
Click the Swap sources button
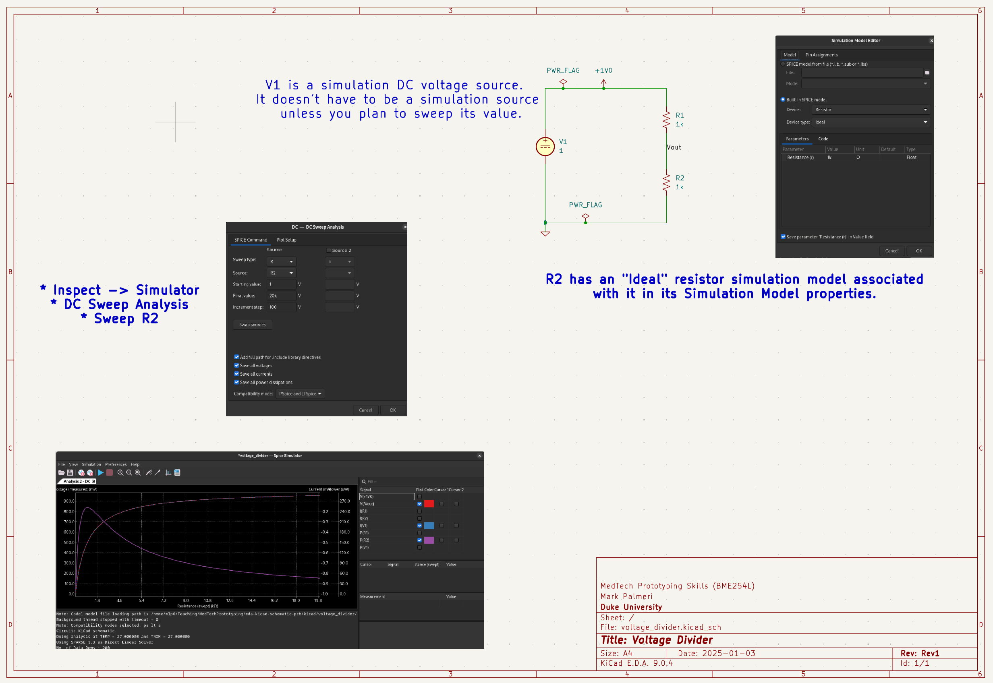[252, 325]
